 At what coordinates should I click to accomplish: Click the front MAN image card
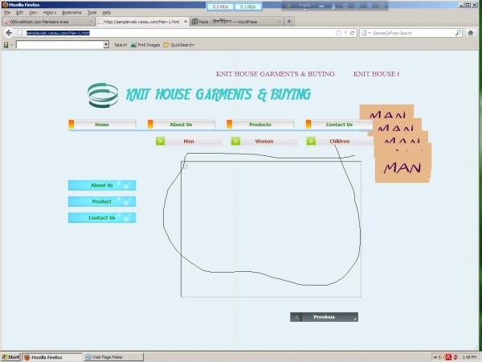click(x=402, y=167)
